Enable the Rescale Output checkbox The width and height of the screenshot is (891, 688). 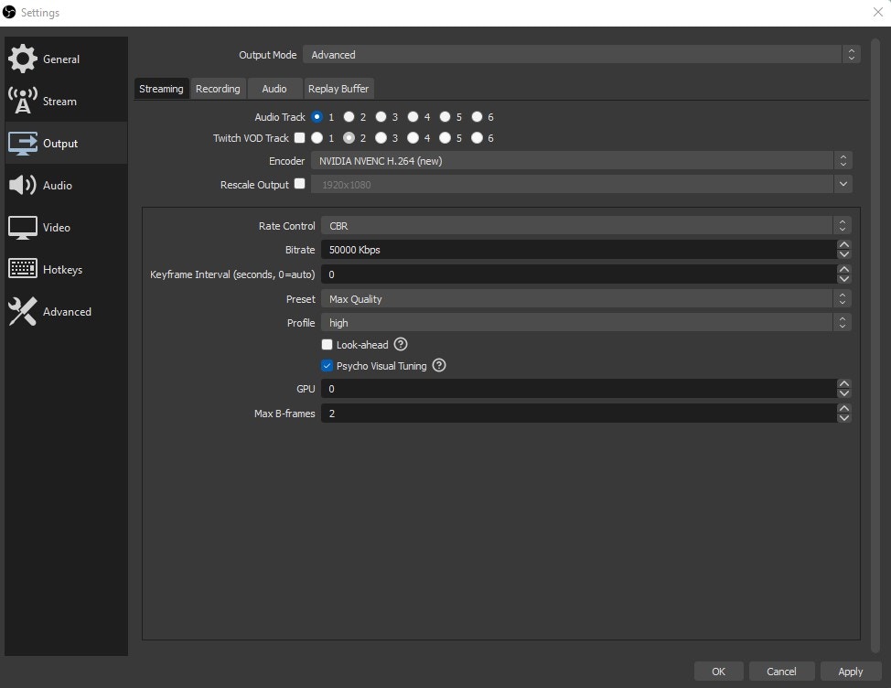tap(299, 184)
